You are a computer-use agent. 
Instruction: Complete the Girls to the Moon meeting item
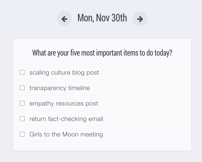pos(22,134)
